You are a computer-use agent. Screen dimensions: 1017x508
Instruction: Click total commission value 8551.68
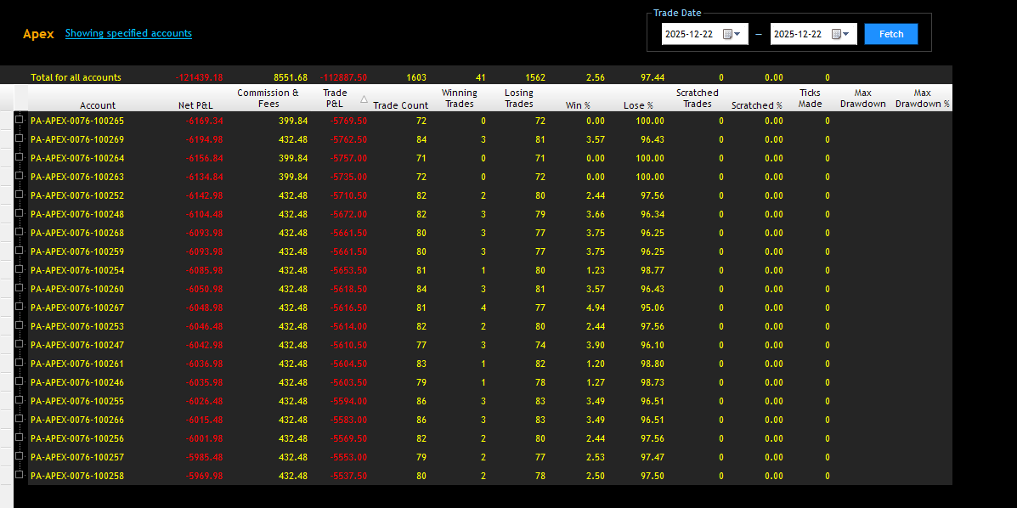pos(292,77)
